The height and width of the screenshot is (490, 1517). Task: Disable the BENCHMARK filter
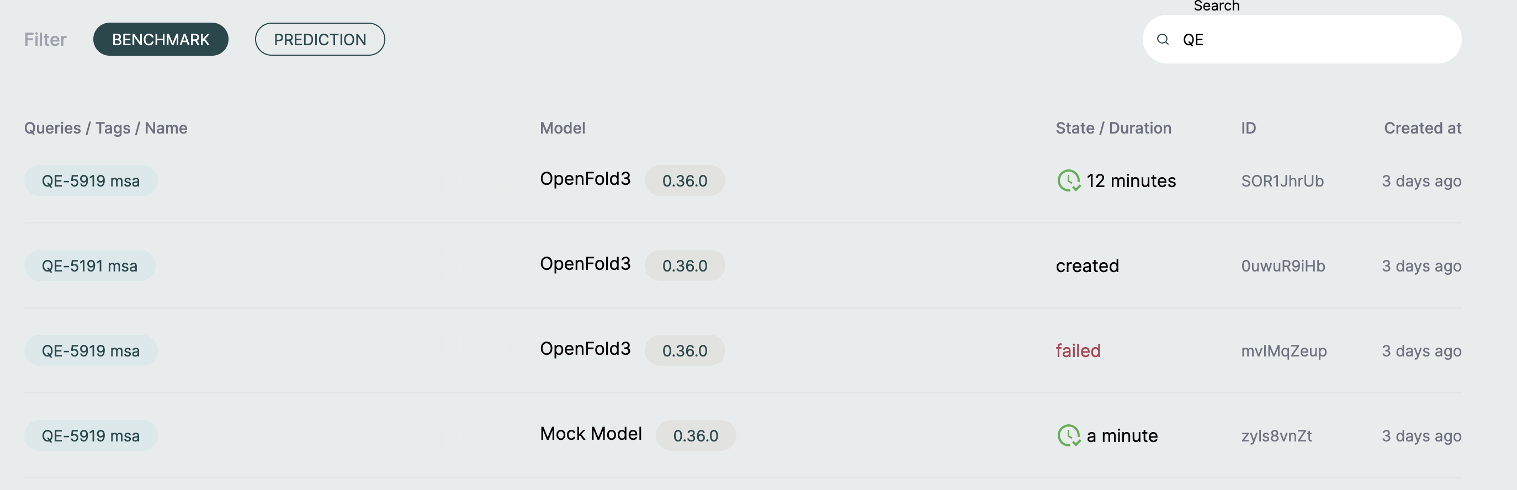(160, 39)
